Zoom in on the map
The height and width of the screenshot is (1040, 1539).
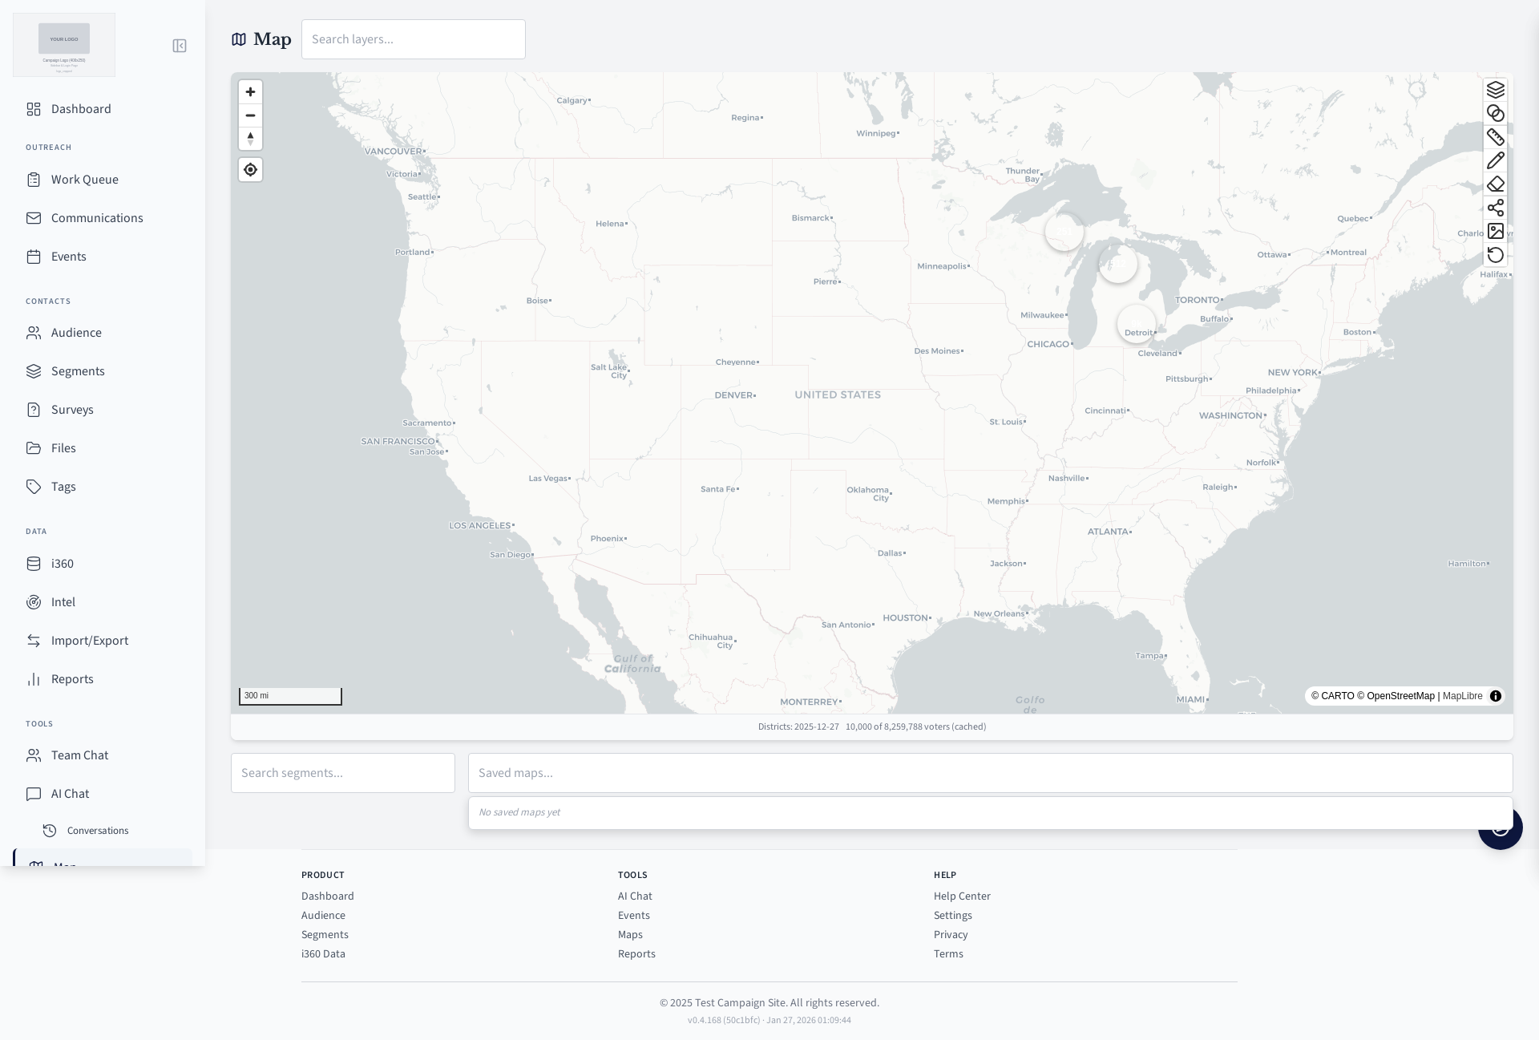[250, 92]
